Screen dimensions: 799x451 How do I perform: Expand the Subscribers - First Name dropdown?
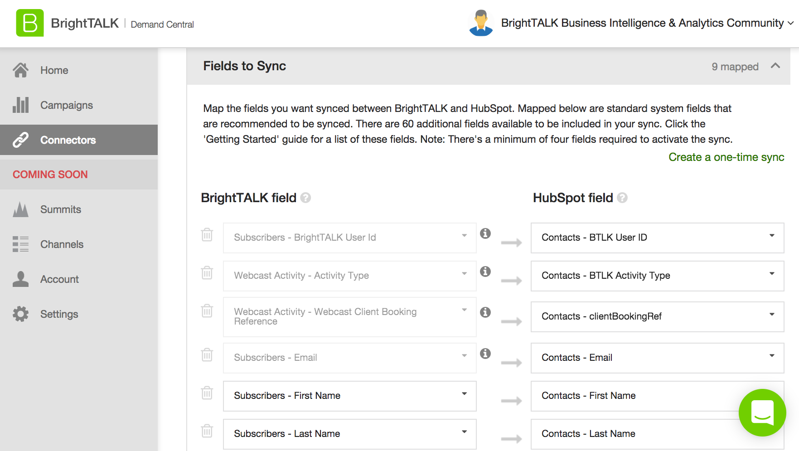tap(349, 396)
